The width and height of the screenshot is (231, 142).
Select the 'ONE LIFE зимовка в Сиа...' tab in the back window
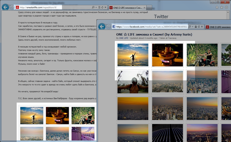click(x=127, y=8)
